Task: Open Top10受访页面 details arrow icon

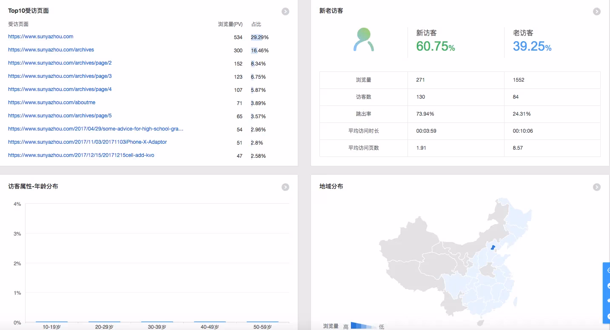Action: click(285, 11)
